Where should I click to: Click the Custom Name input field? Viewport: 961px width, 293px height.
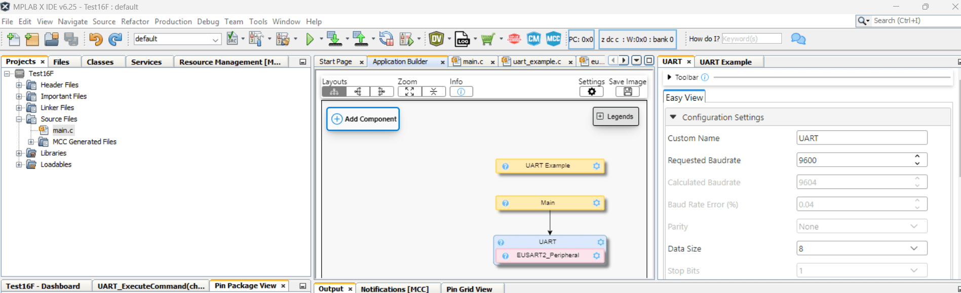(861, 138)
